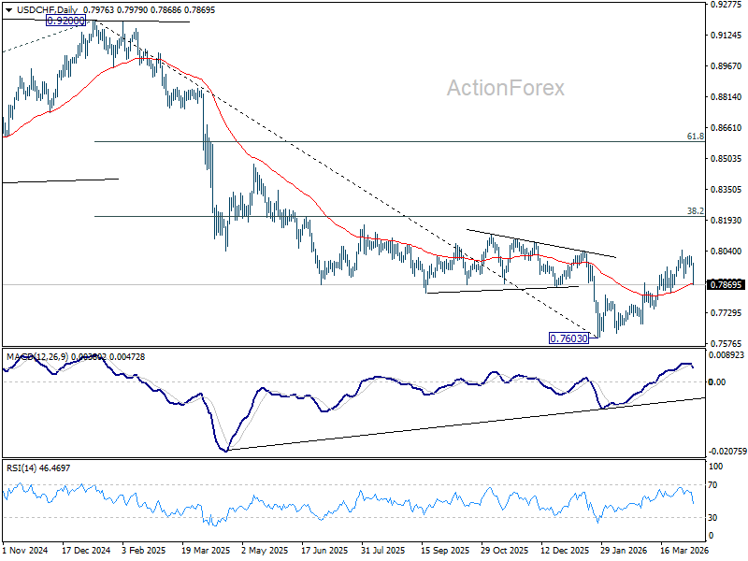Image resolution: width=748 pixels, height=561 pixels.
Task: Select the 17 Jun 2025 date marker
Action: 324,550
